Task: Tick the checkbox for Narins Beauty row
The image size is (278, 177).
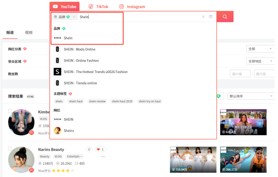Action: [10, 148]
